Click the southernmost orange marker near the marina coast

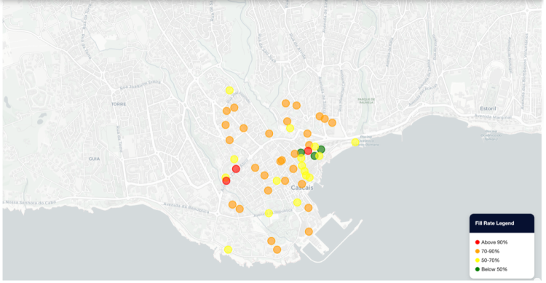click(277, 250)
